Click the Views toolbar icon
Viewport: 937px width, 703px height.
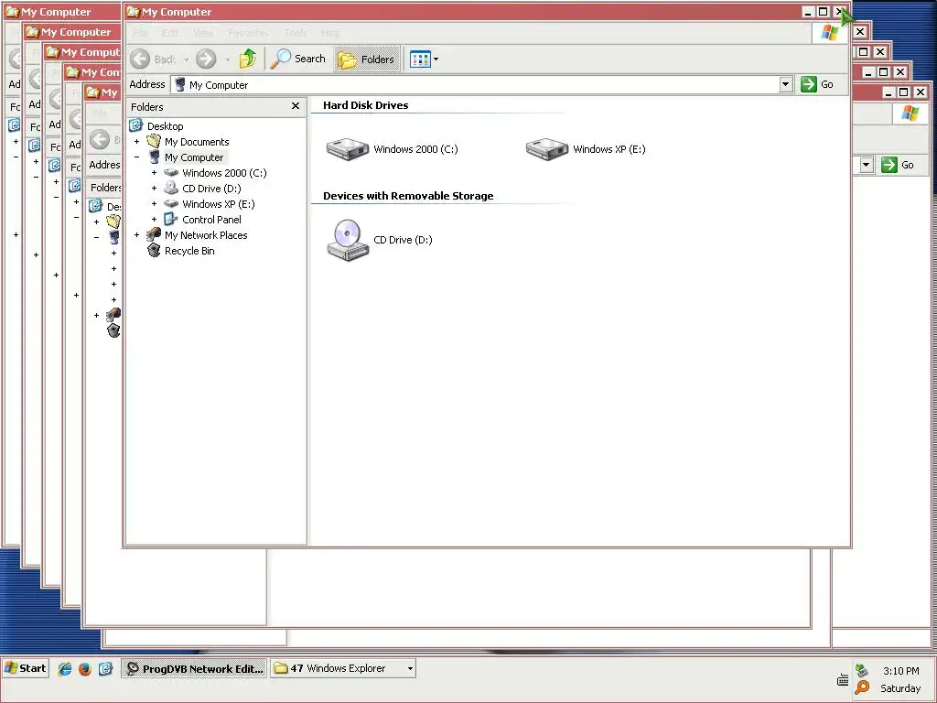419,59
